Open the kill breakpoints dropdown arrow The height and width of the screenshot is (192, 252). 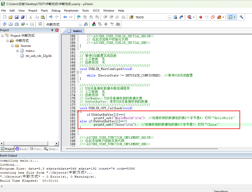(223, 17)
